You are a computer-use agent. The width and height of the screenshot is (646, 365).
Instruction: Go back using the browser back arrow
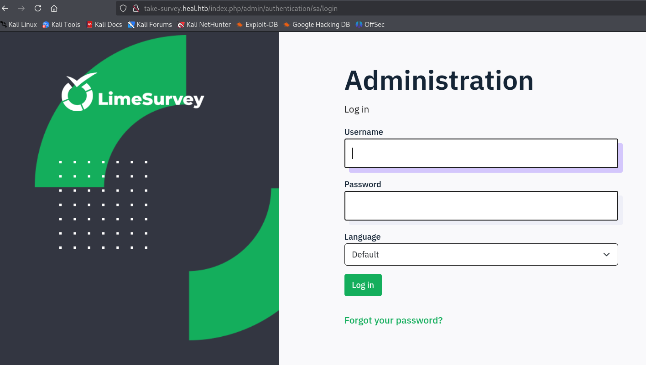[5, 8]
